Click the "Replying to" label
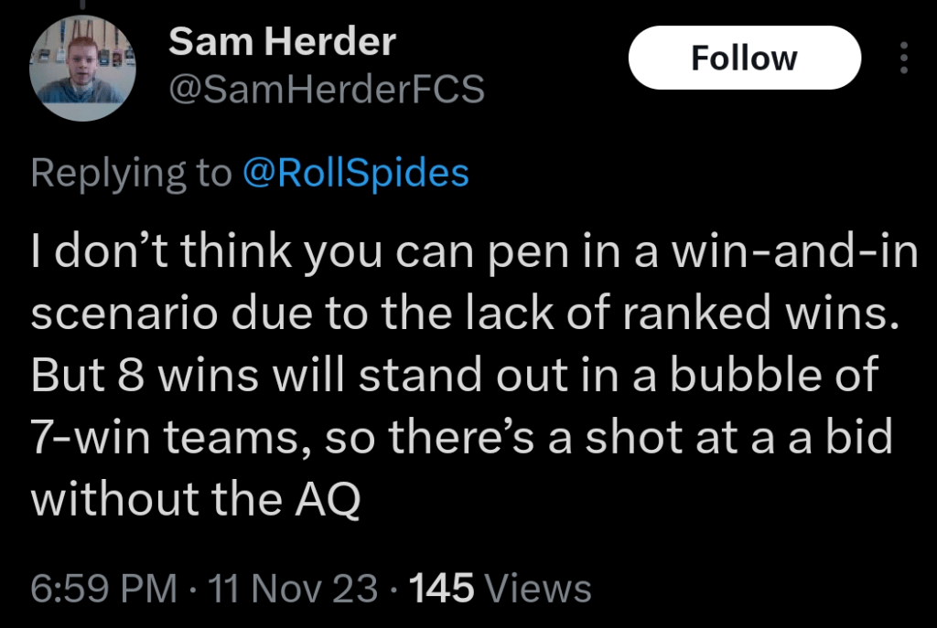The height and width of the screenshot is (628, 937). 132,173
